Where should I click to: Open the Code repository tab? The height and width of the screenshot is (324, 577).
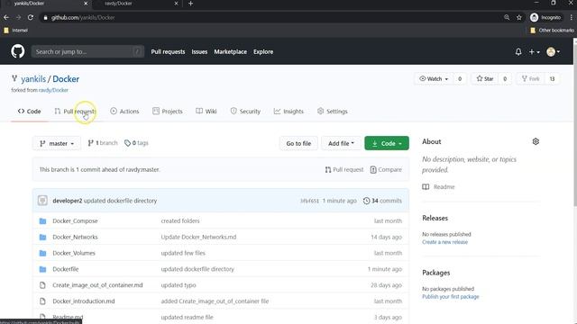coord(30,112)
